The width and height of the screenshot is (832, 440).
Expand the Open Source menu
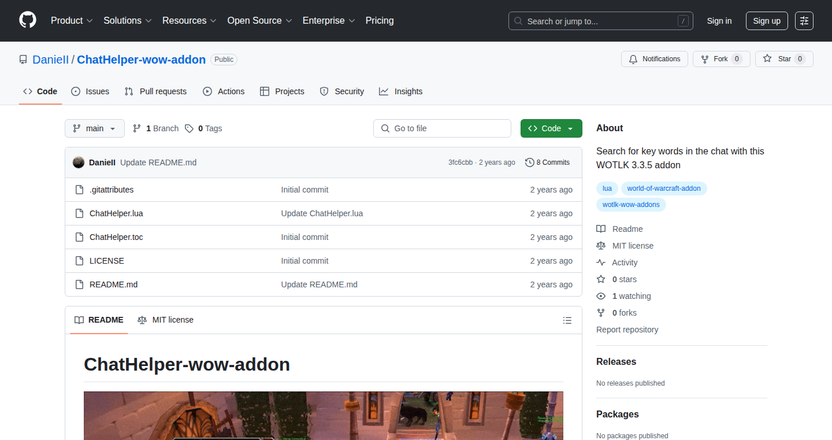(x=259, y=21)
